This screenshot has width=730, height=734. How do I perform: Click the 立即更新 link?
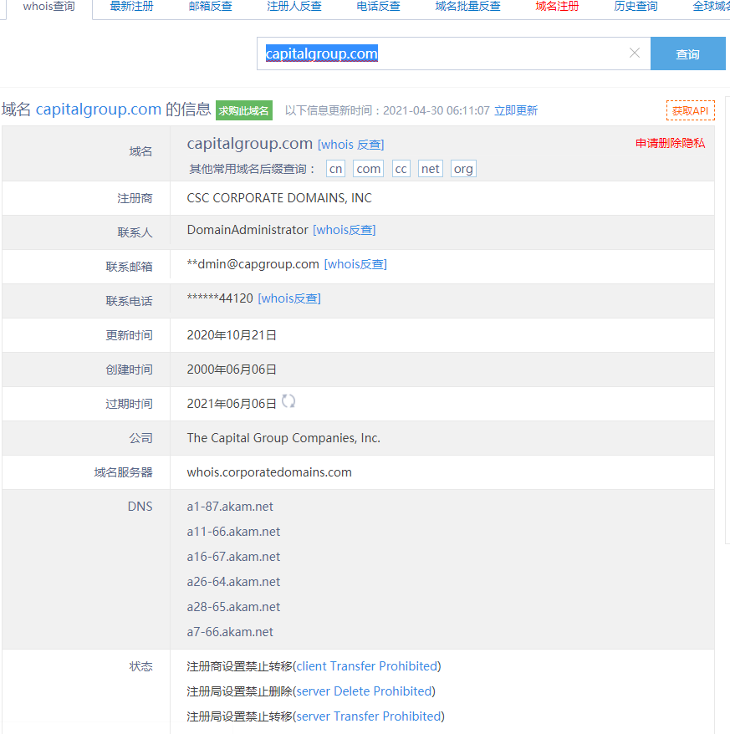(516, 110)
